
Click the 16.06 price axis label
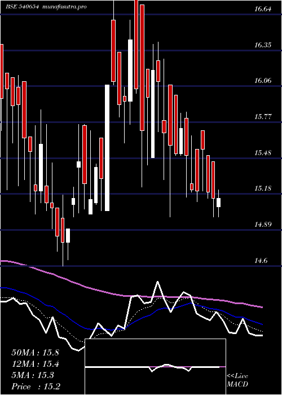263,81
